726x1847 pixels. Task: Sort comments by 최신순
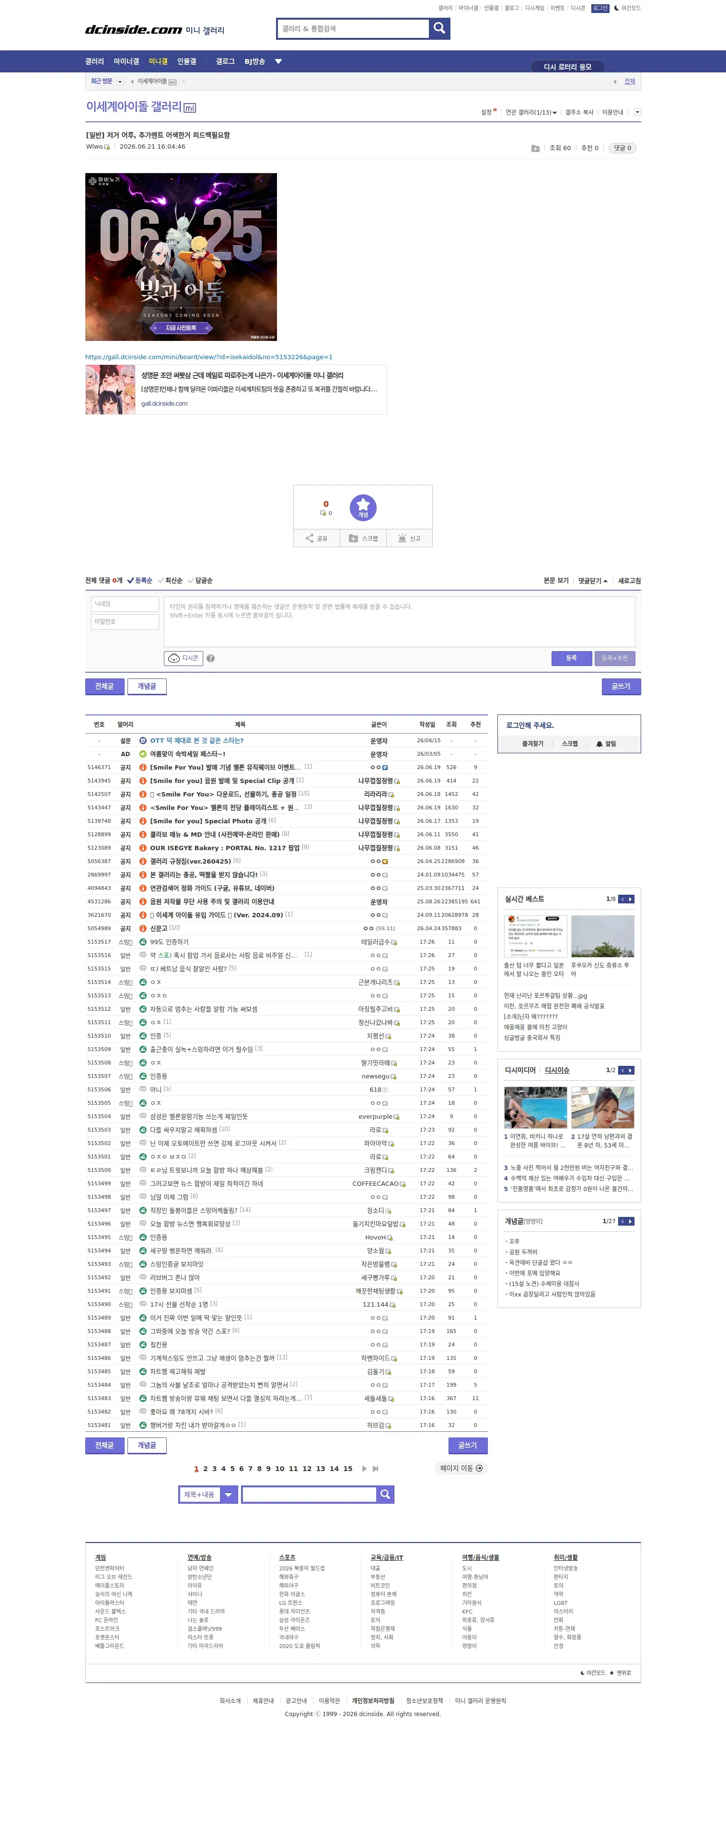170,581
